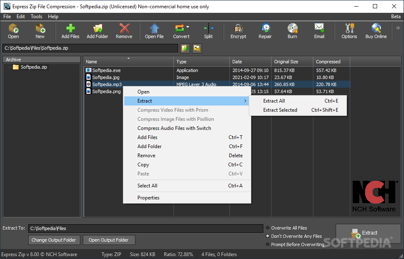
Task: Click the Add Folder toolbar icon
Action: [97, 28]
